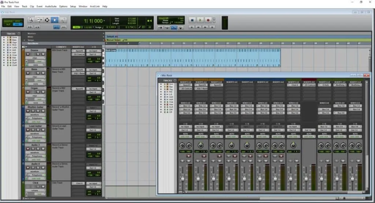Open Rhythm Guitar Polyphonic elastic audio selector
The height and width of the screenshot is (203, 375).
coord(37,118)
